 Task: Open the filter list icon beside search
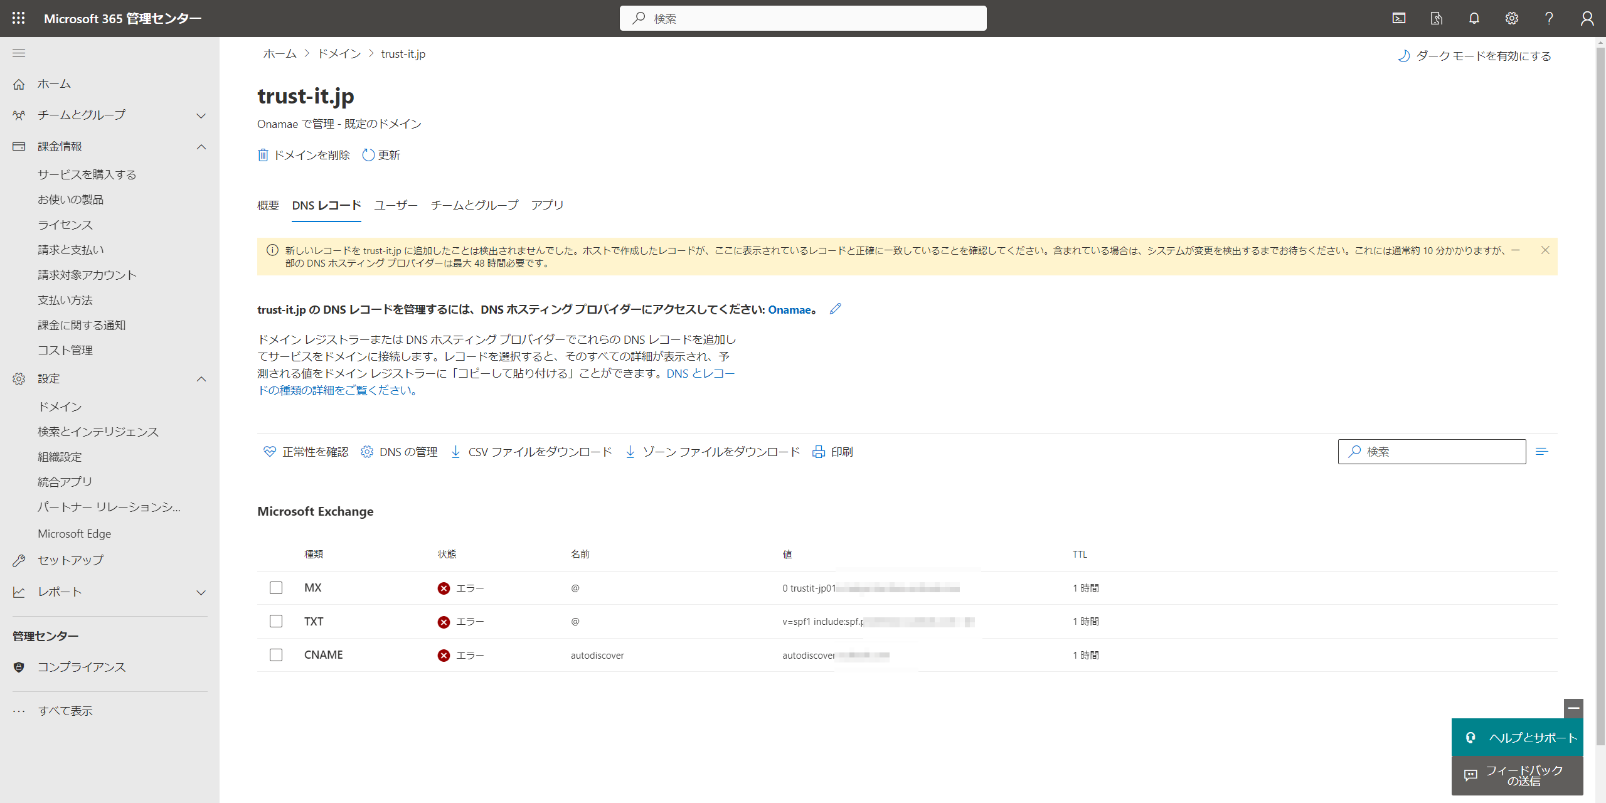pos(1542,452)
